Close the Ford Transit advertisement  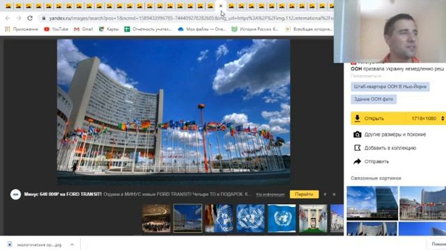334,194
